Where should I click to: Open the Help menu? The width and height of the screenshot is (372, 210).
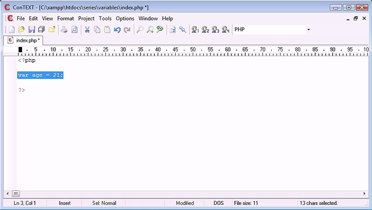click(x=167, y=18)
